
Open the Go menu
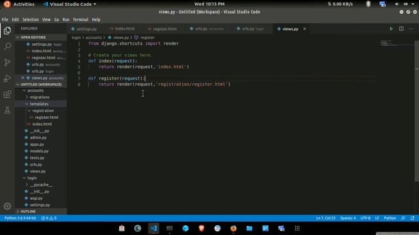(x=56, y=20)
